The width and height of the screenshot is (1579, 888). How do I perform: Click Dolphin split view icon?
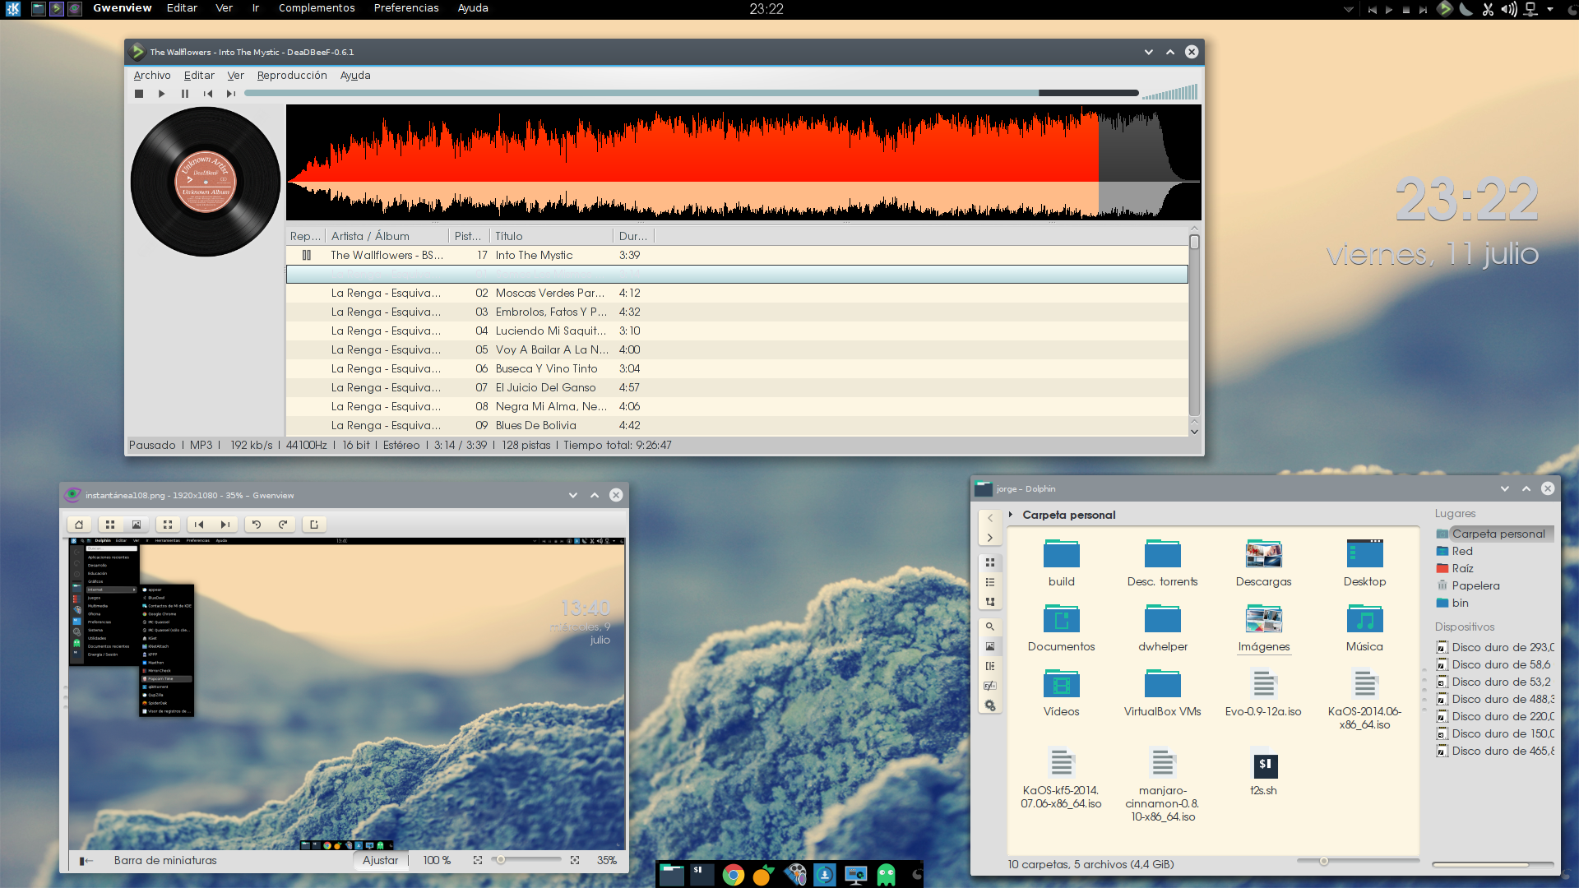click(990, 666)
